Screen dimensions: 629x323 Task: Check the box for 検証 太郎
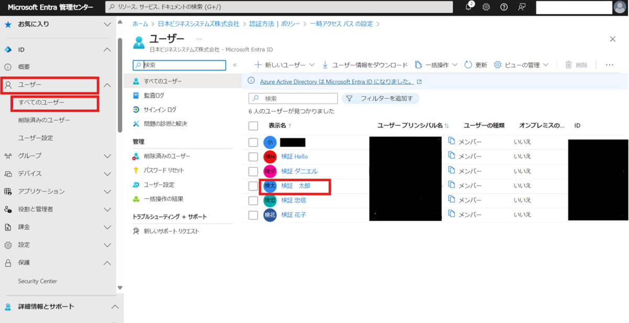(x=253, y=186)
